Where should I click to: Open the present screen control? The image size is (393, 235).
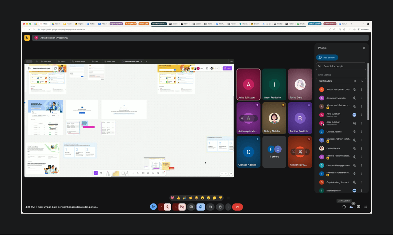191,207
